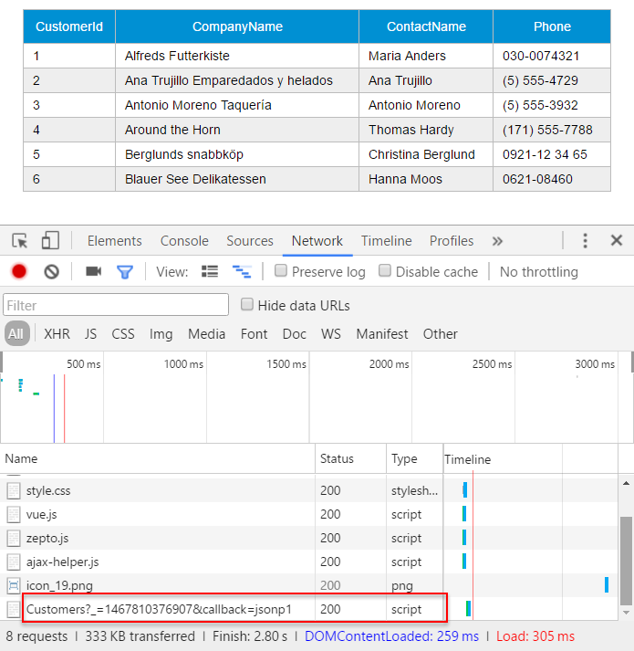634x651 pixels.
Task: Toggle the blue filter funnel icon
Action: pos(124,272)
